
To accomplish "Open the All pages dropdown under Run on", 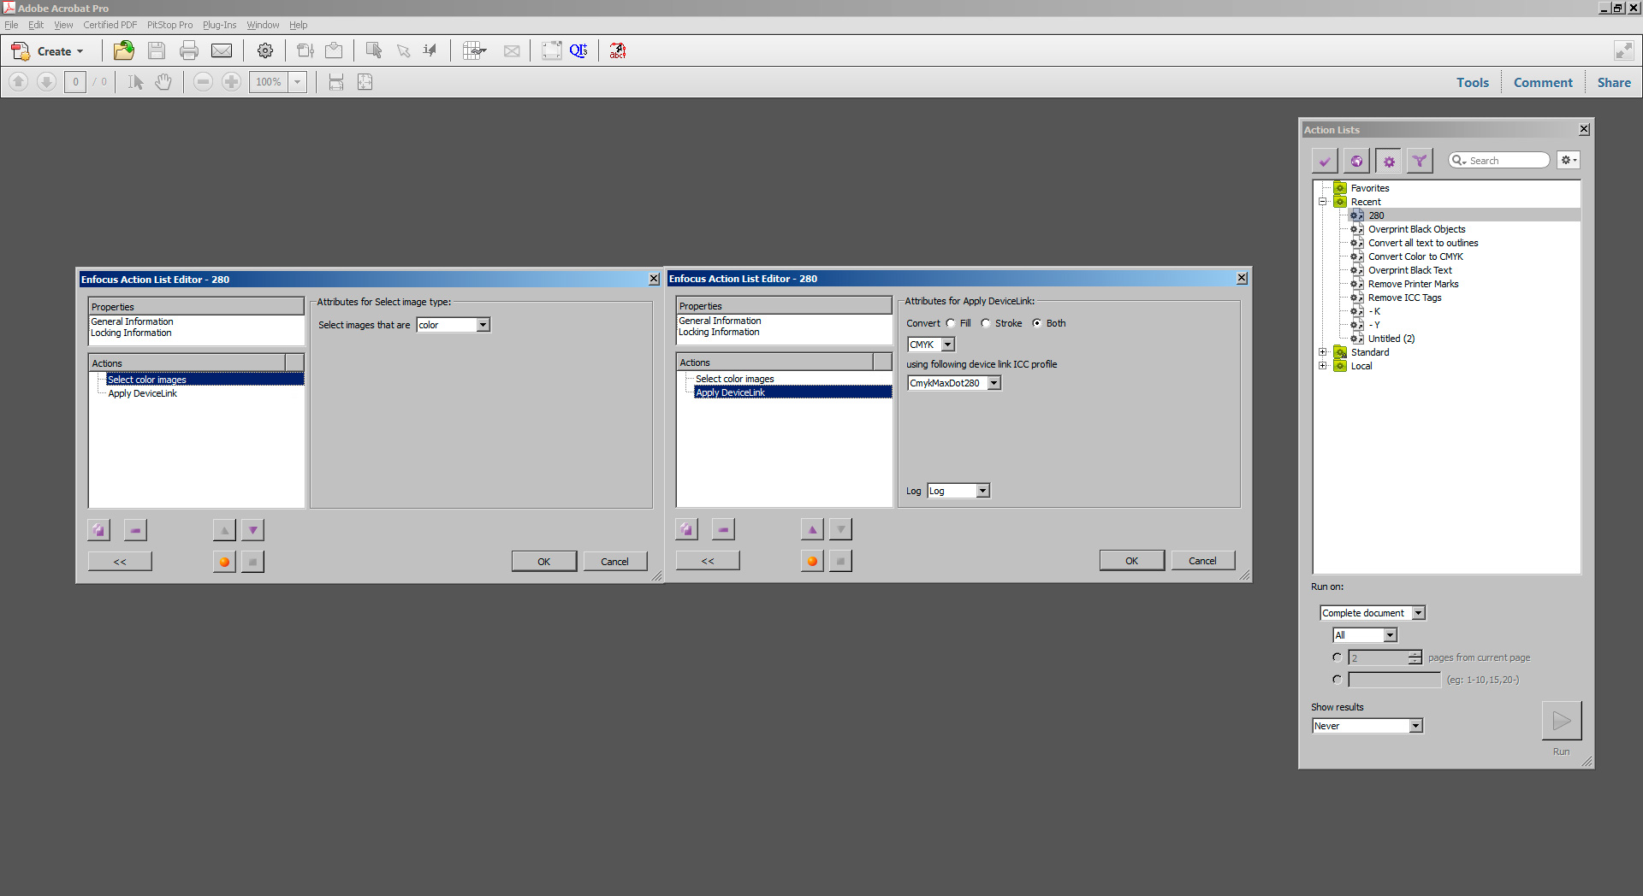I will (x=1365, y=635).
